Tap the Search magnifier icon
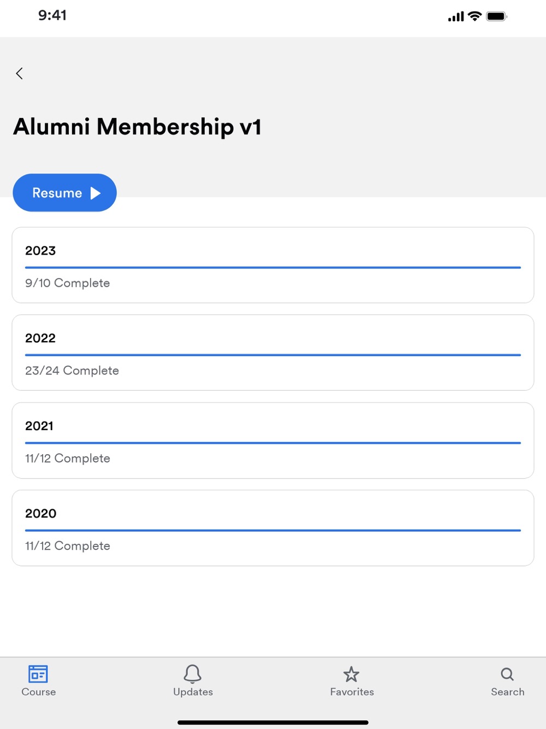Screen dimensions: 546x729 tap(507, 674)
